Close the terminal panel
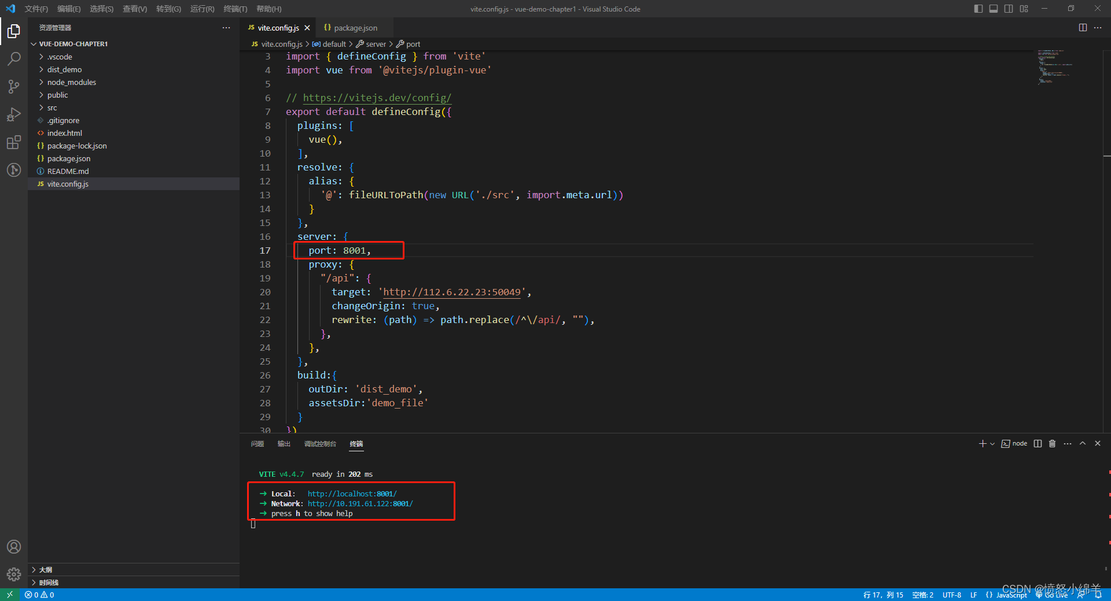The image size is (1111, 601). pos(1098,443)
